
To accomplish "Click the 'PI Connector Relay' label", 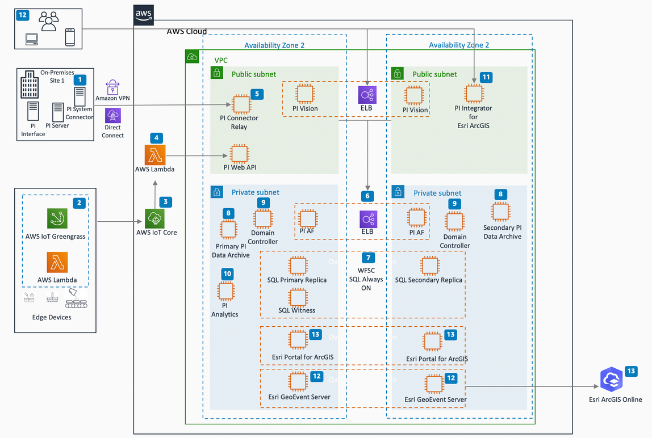I will point(239,122).
